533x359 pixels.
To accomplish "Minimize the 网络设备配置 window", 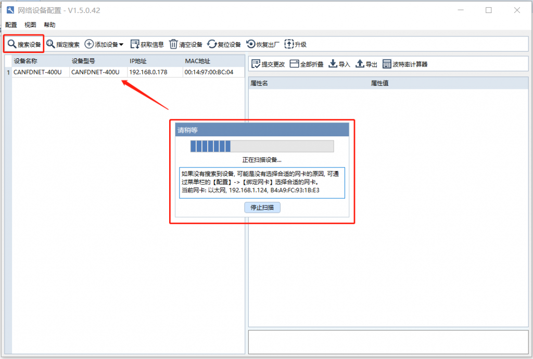I will 461,10.
